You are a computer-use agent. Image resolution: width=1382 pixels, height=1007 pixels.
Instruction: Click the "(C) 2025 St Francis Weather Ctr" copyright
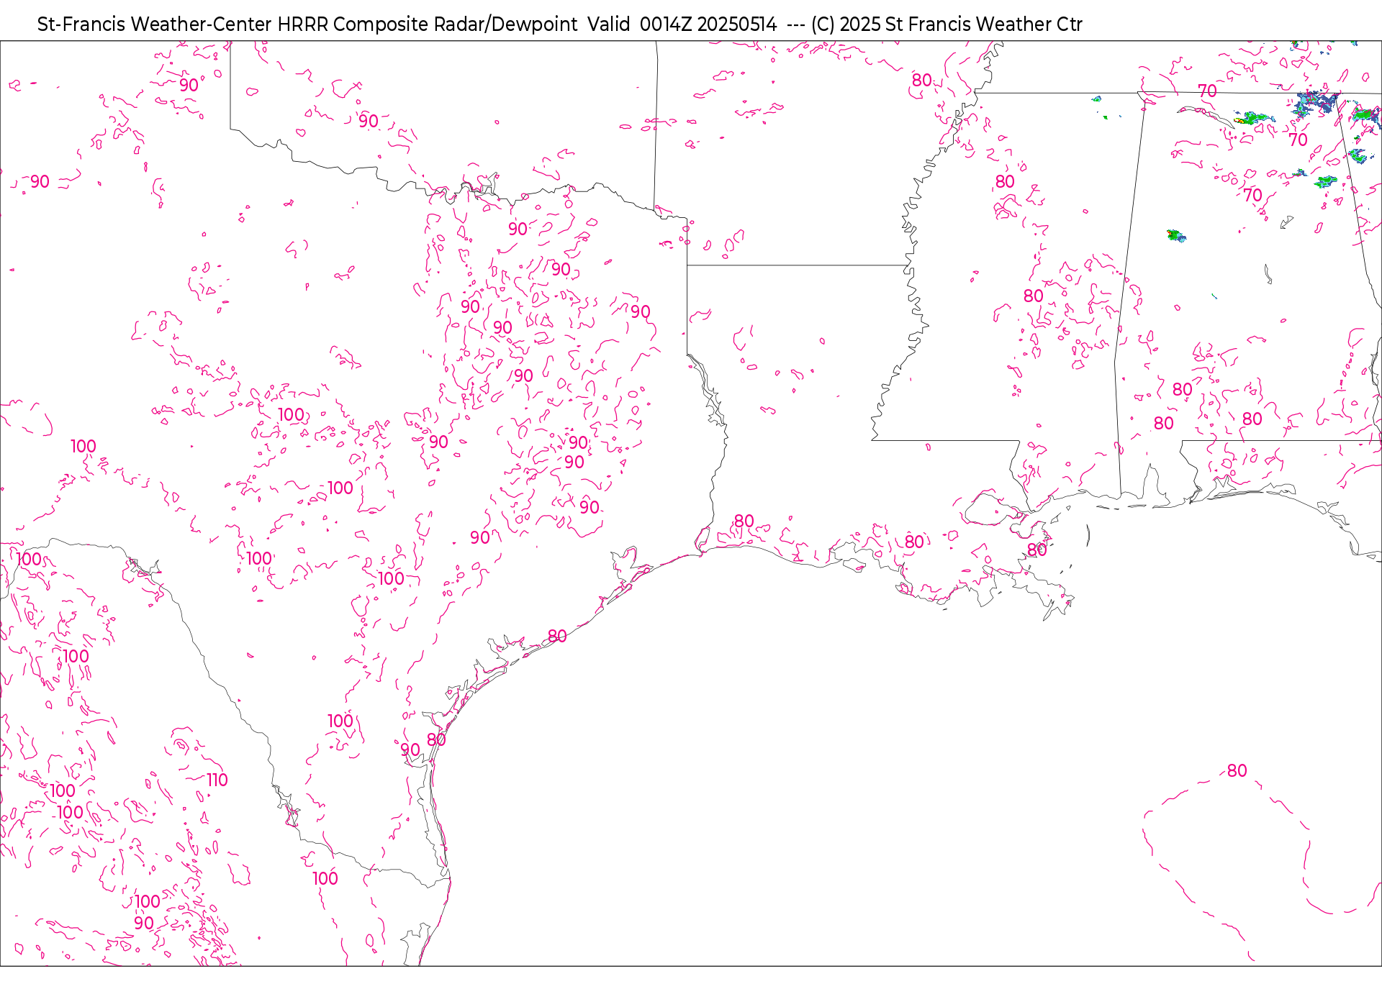947,24
